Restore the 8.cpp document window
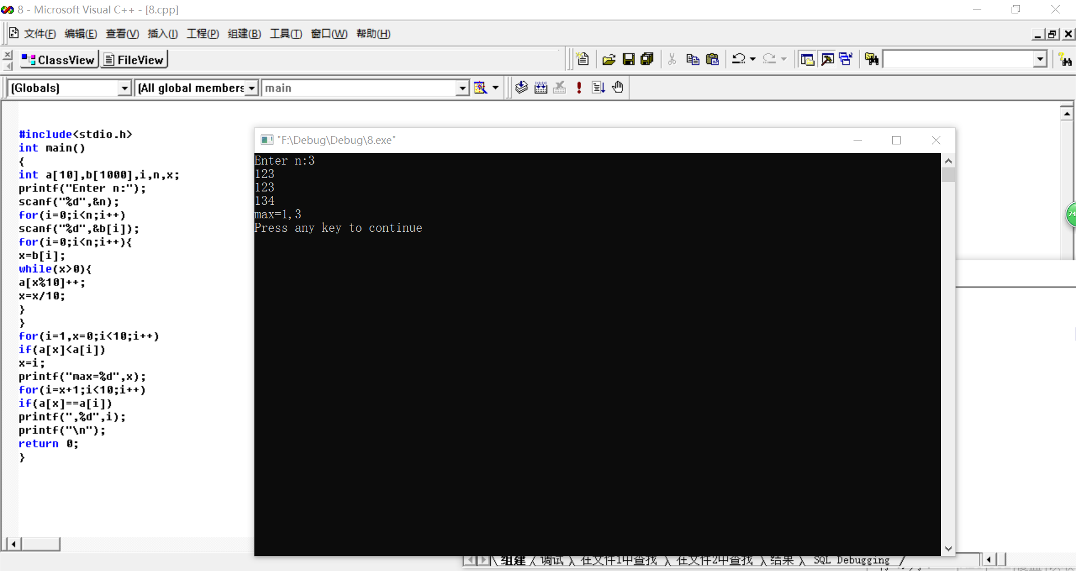 (x=1052, y=34)
